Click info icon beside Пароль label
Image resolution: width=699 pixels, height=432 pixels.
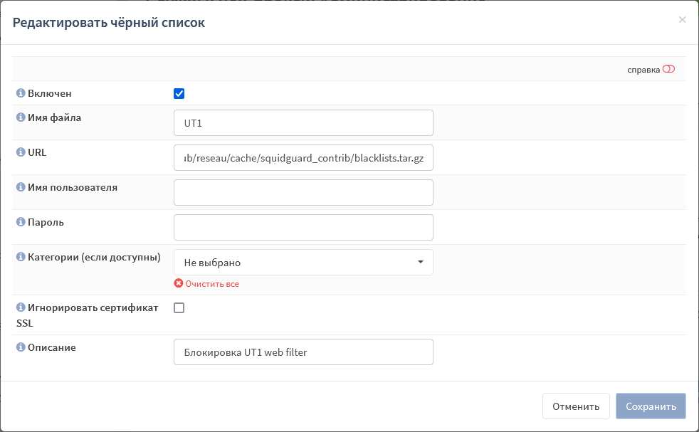coord(21,222)
